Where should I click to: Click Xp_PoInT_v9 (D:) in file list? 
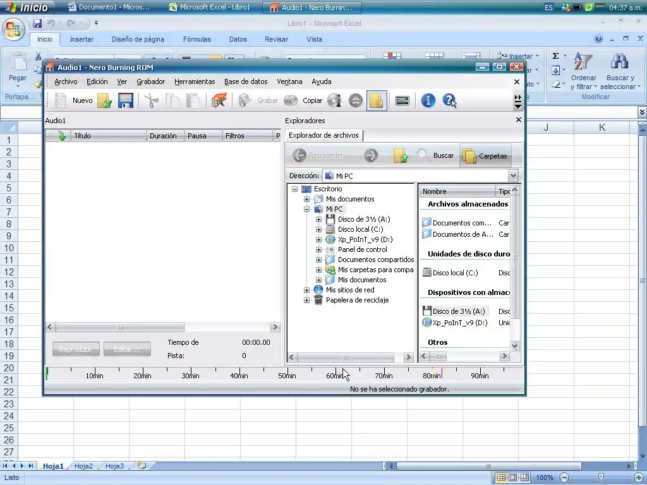[455, 323]
